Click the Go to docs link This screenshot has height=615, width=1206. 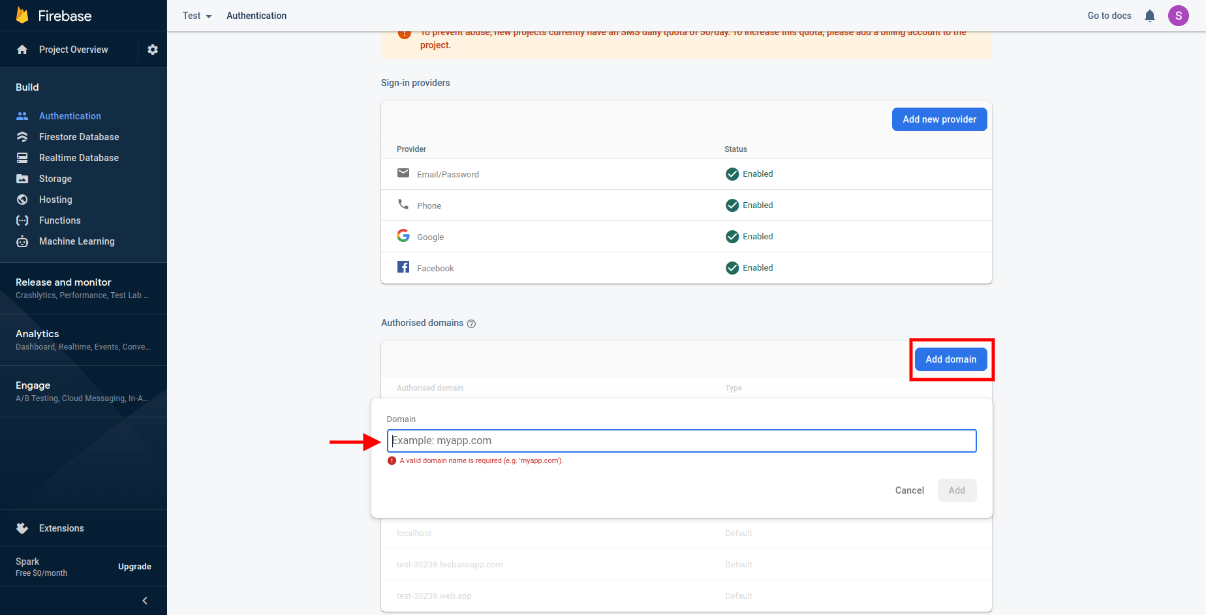click(1109, 16)
